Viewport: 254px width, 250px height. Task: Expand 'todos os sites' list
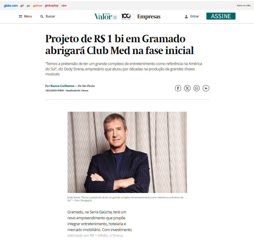(244, 6)
